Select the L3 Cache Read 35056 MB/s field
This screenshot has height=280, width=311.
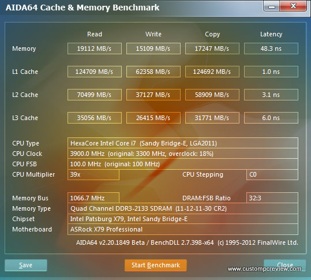pyautogui.click(x=95, y=118)
